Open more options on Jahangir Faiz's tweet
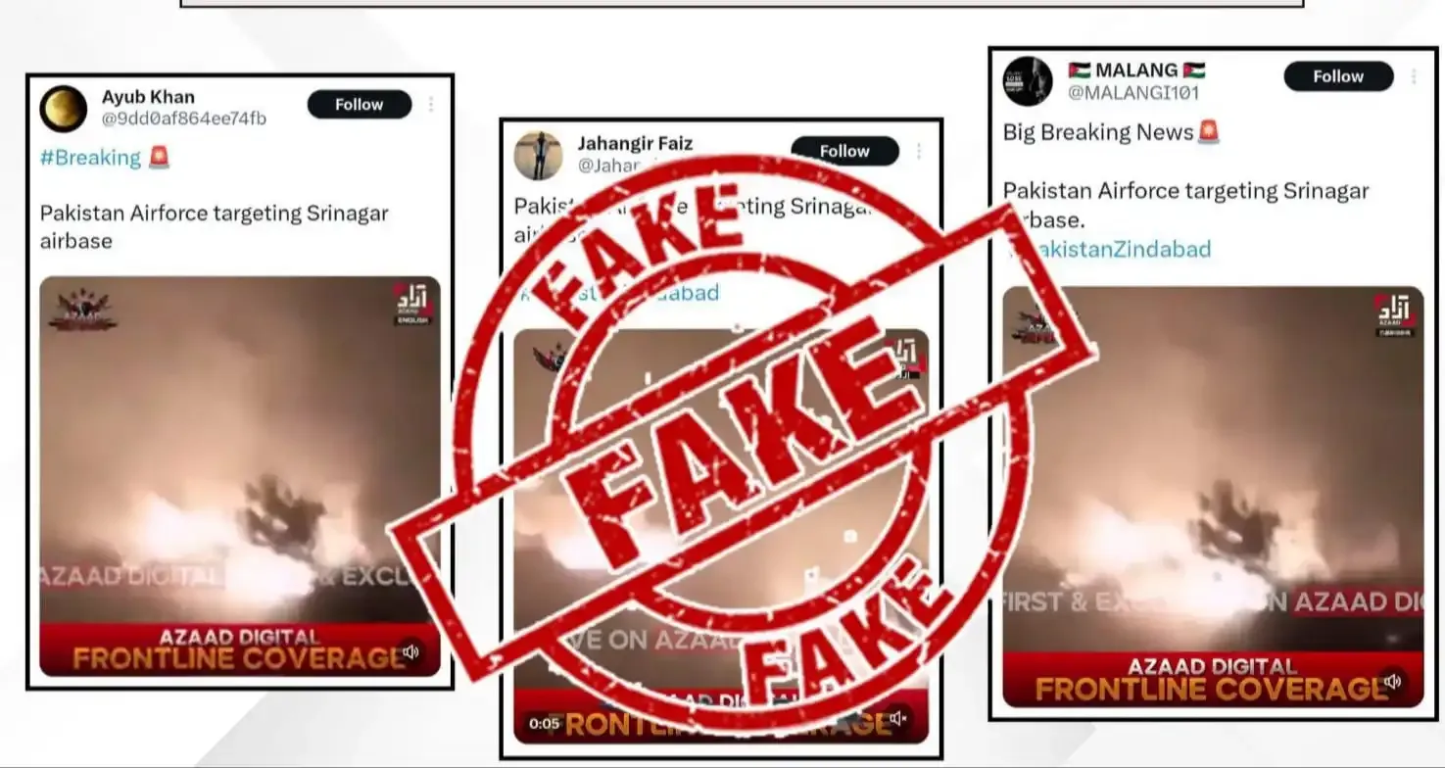The width and height of the screenshot is (1445, 768). 919,151
